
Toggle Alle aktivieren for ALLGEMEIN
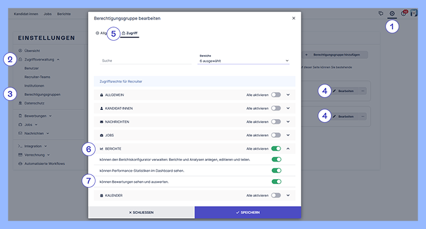(x=276, y=95)
